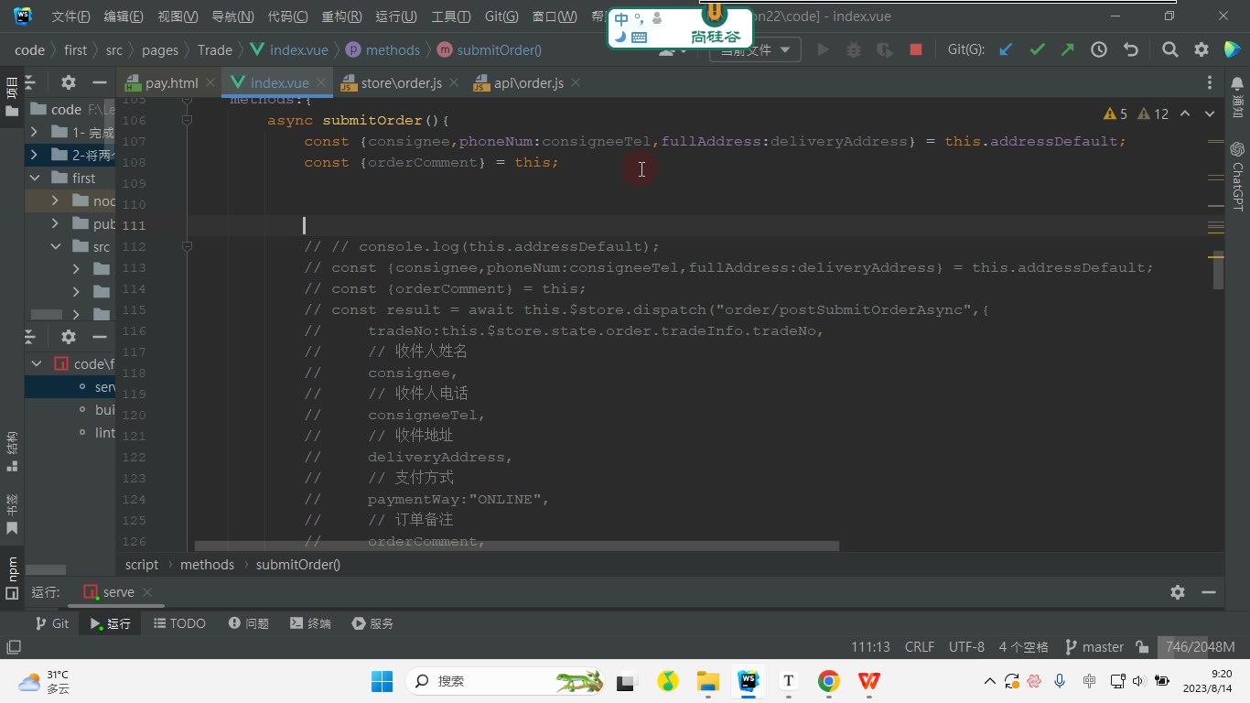Stop the running process with red square
1250x703 pixels.
tap(916, 50)
